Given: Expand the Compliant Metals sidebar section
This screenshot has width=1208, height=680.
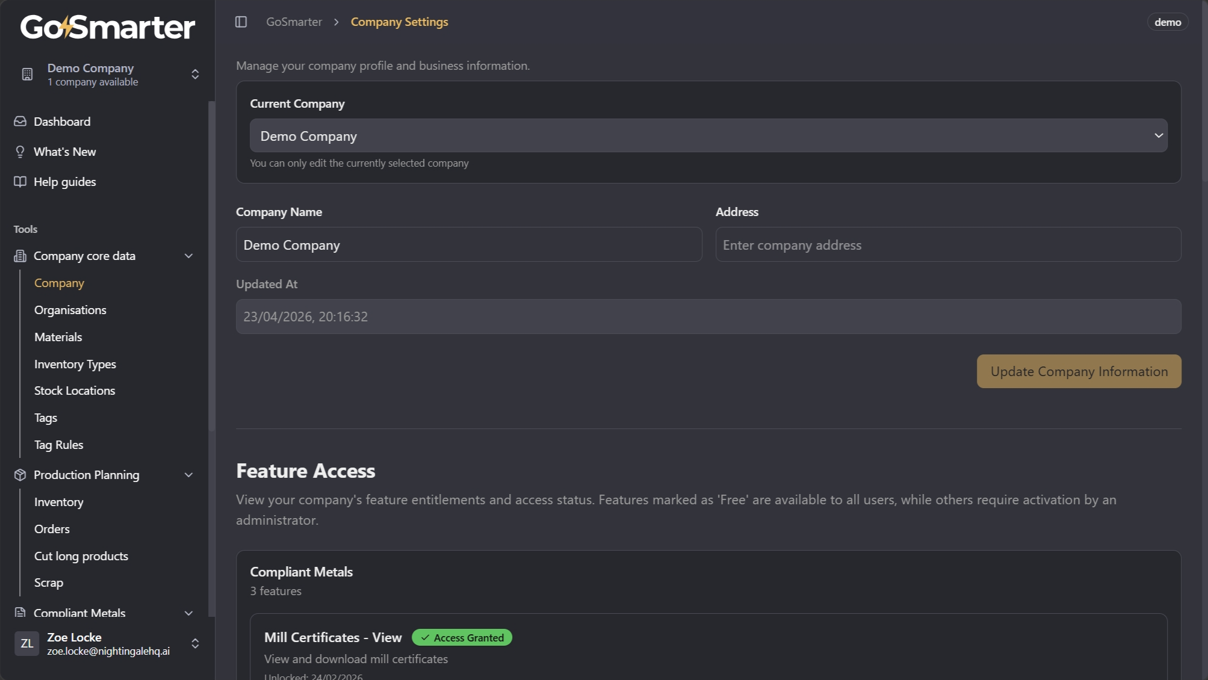Looking at the screenshot, I should (x=188, y=613).
